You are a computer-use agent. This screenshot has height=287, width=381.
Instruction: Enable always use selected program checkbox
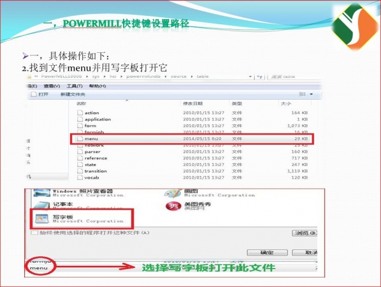point(34,233)
